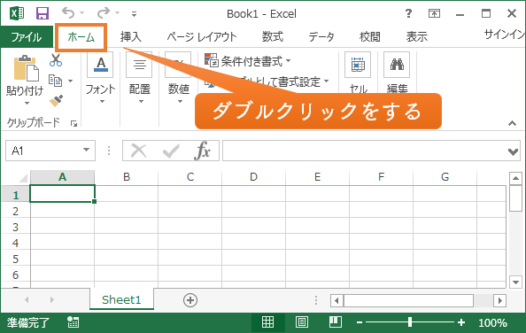Add a new sheet with plus icon
This screenshot has width=526, height=333.
190,300
